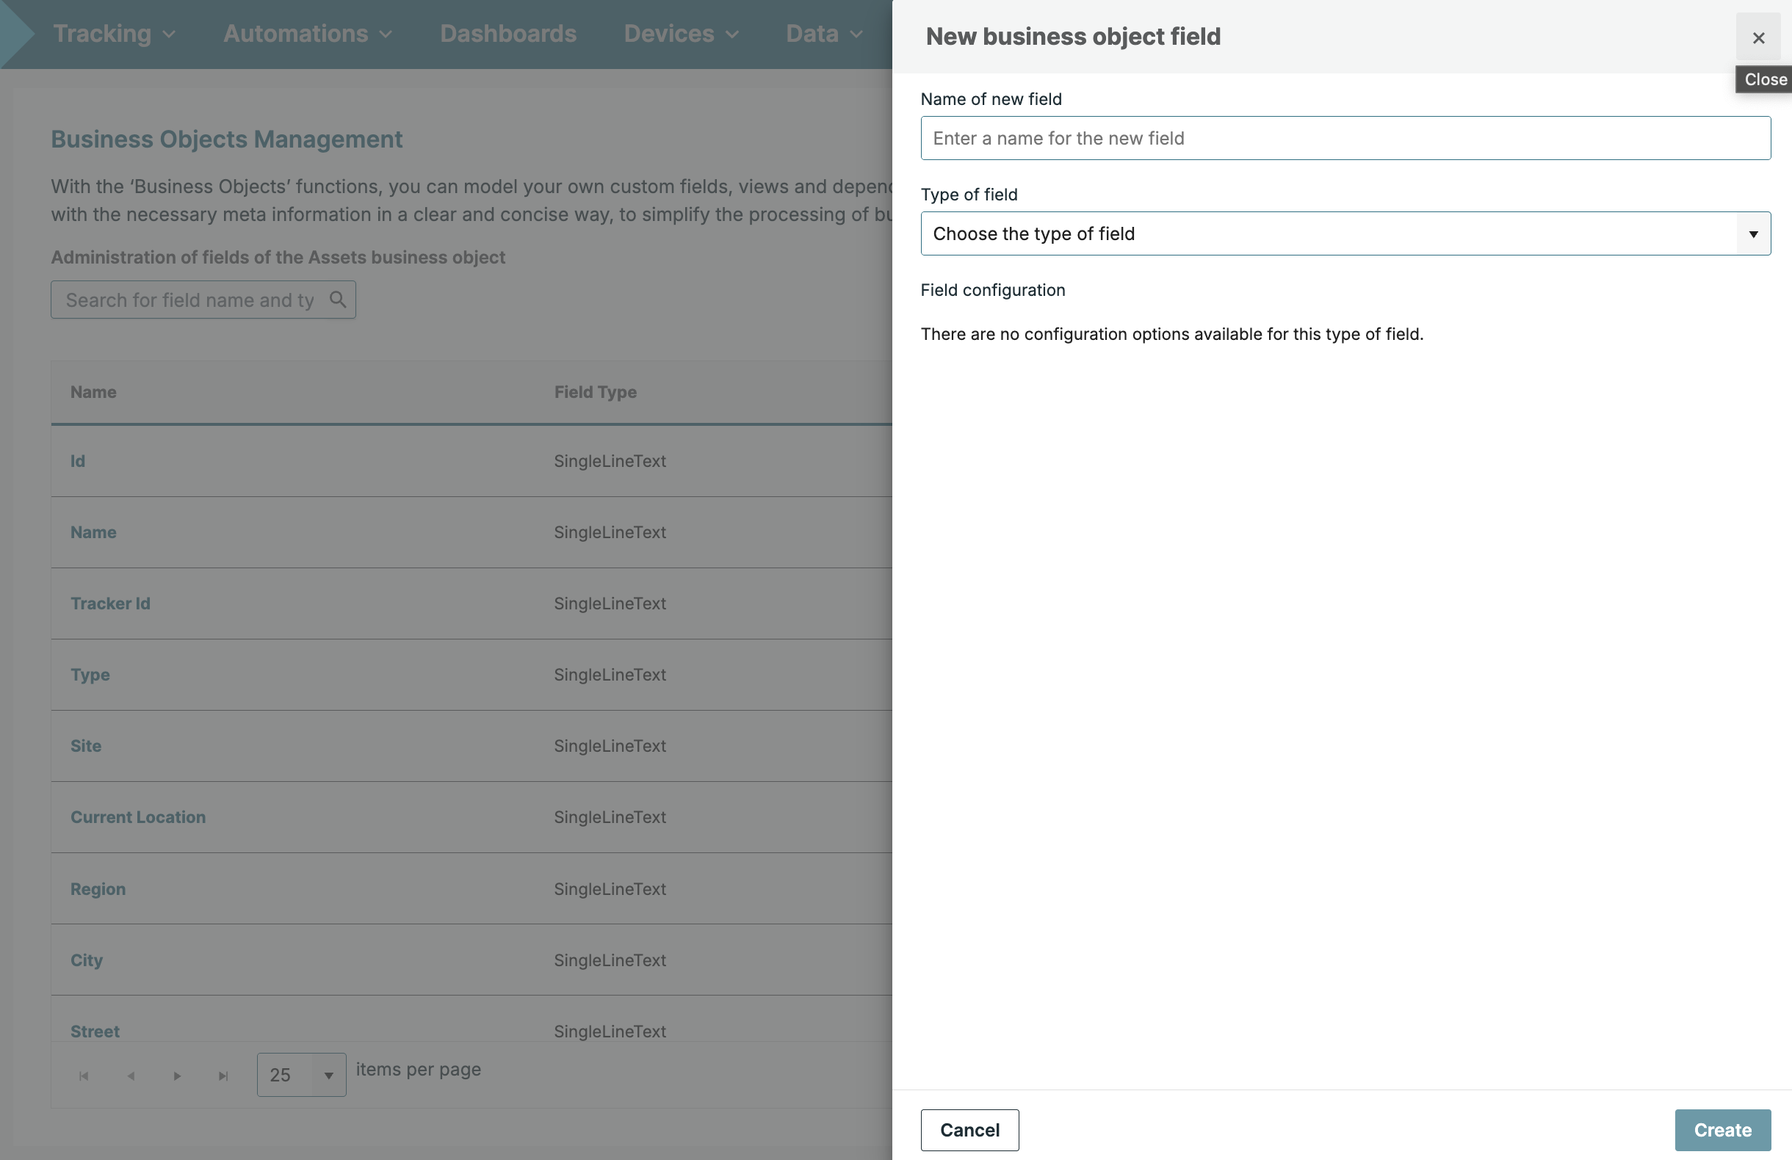
Task: Expand the Automations menu
Action: (307, 34)
